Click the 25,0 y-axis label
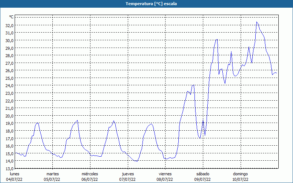Screen dimensions: 293x183 10,78
